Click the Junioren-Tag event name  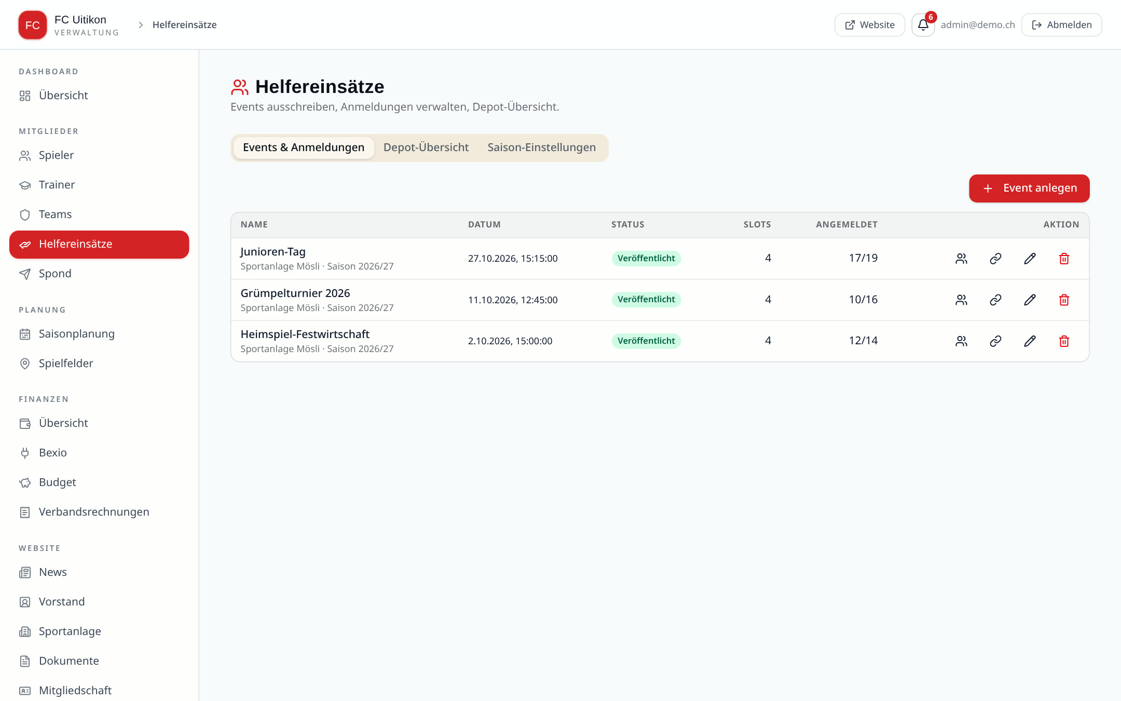click(x=273, y=252)
